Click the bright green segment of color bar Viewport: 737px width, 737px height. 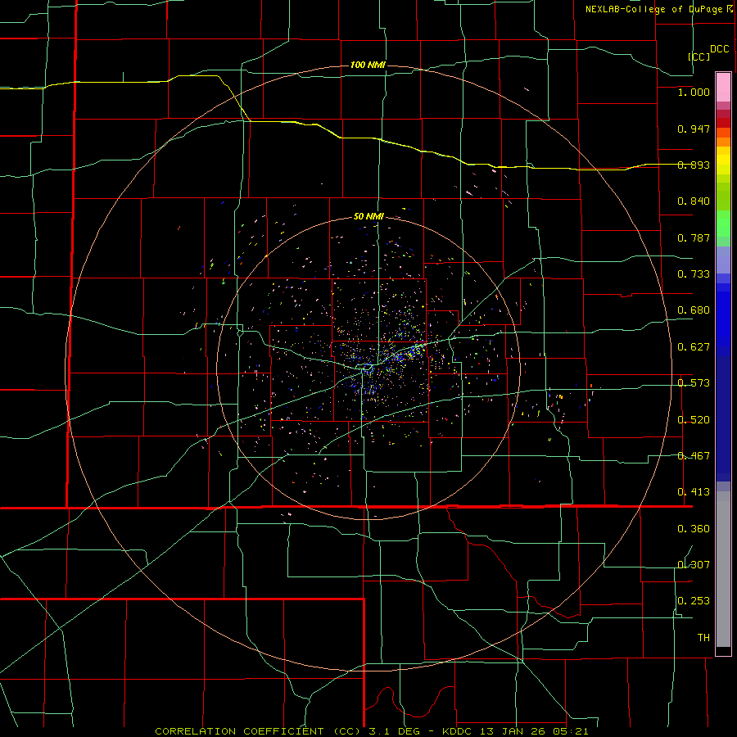click(x=723, y=224)
